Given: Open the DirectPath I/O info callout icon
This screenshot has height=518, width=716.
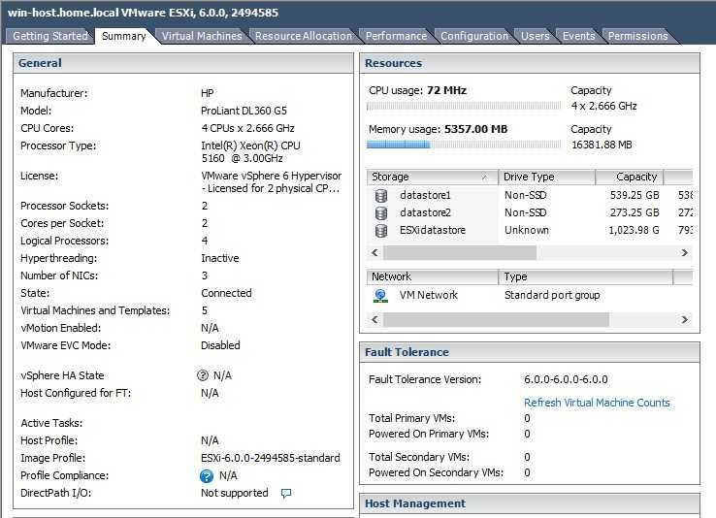Looking at the screenshot, I should click(286, 494).
